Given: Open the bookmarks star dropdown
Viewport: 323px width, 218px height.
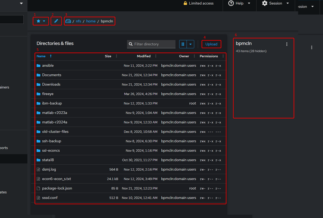Looking at the screenshot, I should coord(41,21).
